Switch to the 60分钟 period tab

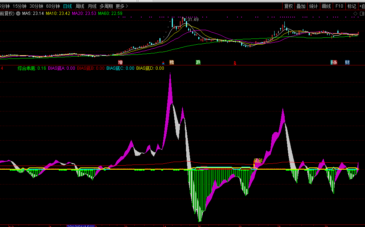(x=53, y=6)
